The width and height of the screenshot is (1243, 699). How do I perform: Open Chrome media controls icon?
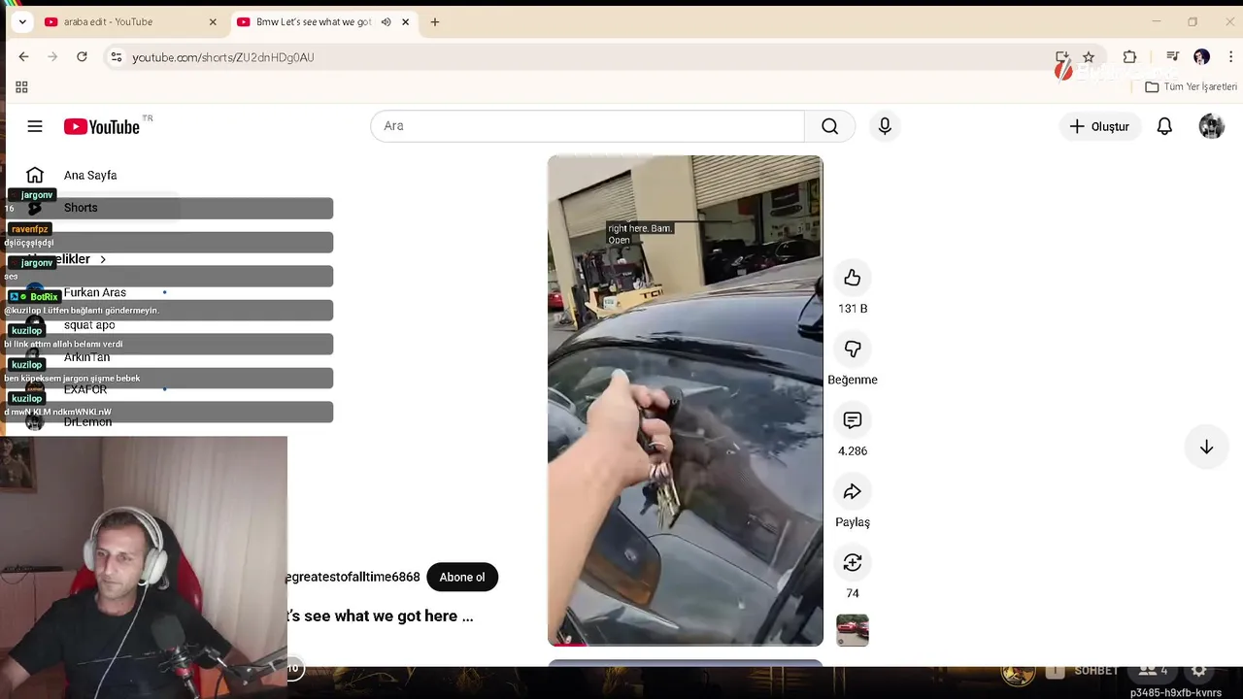tap(1172, 57)
